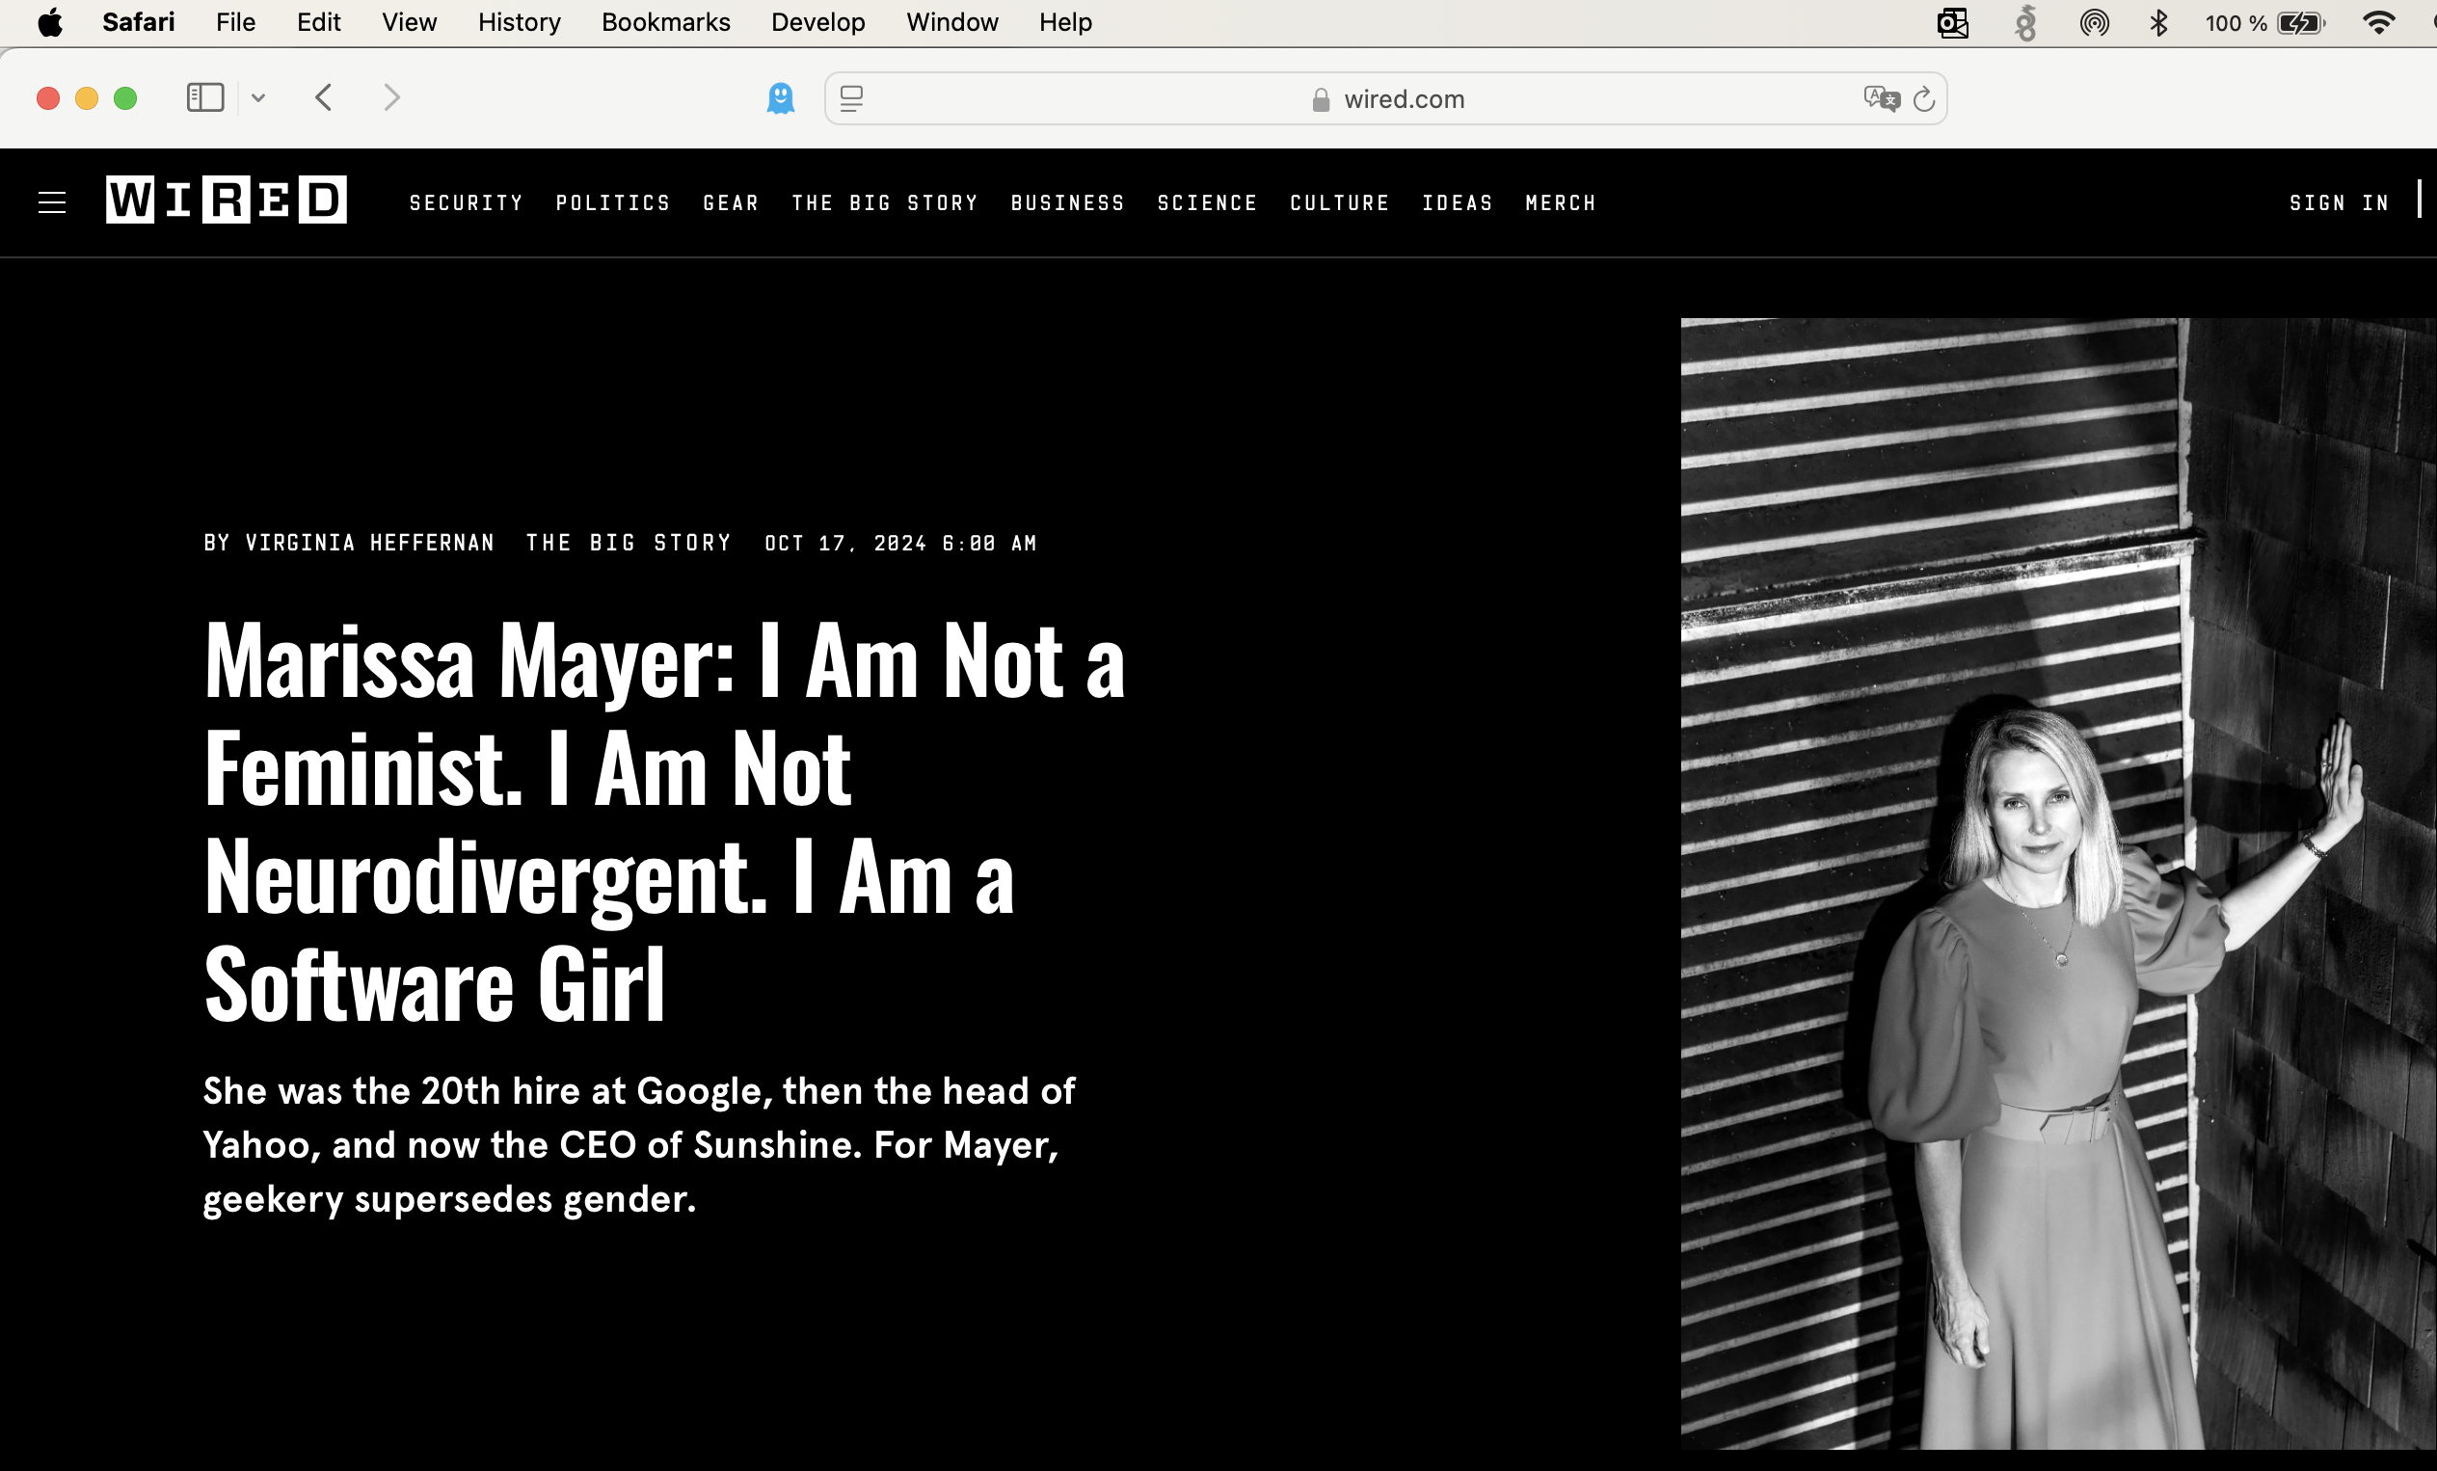Screen dimensions: 2437x1471
Task: Open the Develop menu
Action: 817,22
